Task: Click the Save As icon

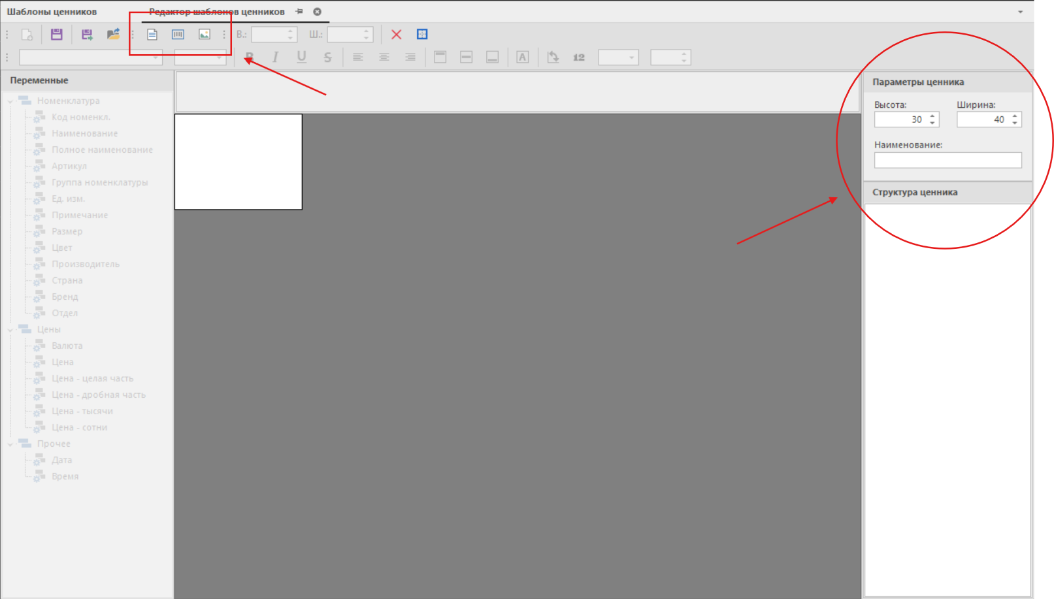Action: (87, 35)
